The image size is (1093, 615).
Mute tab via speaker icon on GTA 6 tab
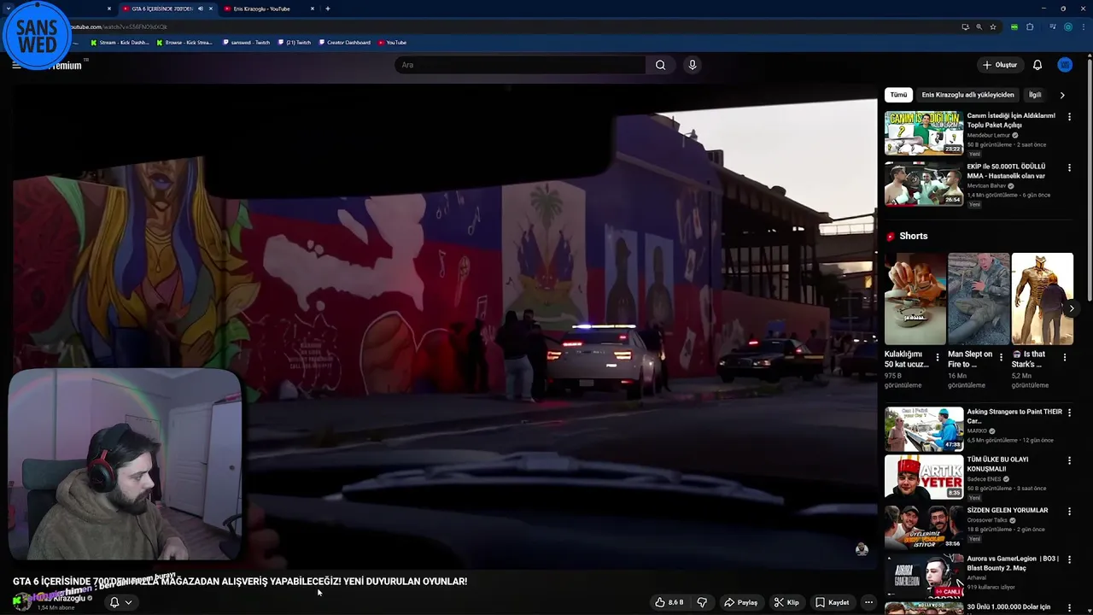201,9
